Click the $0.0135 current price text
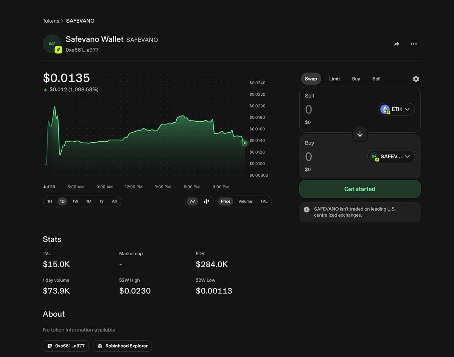The image size is (454, 357). click(67, 78)
